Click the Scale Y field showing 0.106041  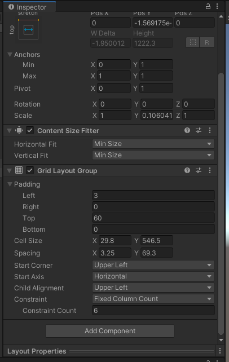(x=157, y=116)
